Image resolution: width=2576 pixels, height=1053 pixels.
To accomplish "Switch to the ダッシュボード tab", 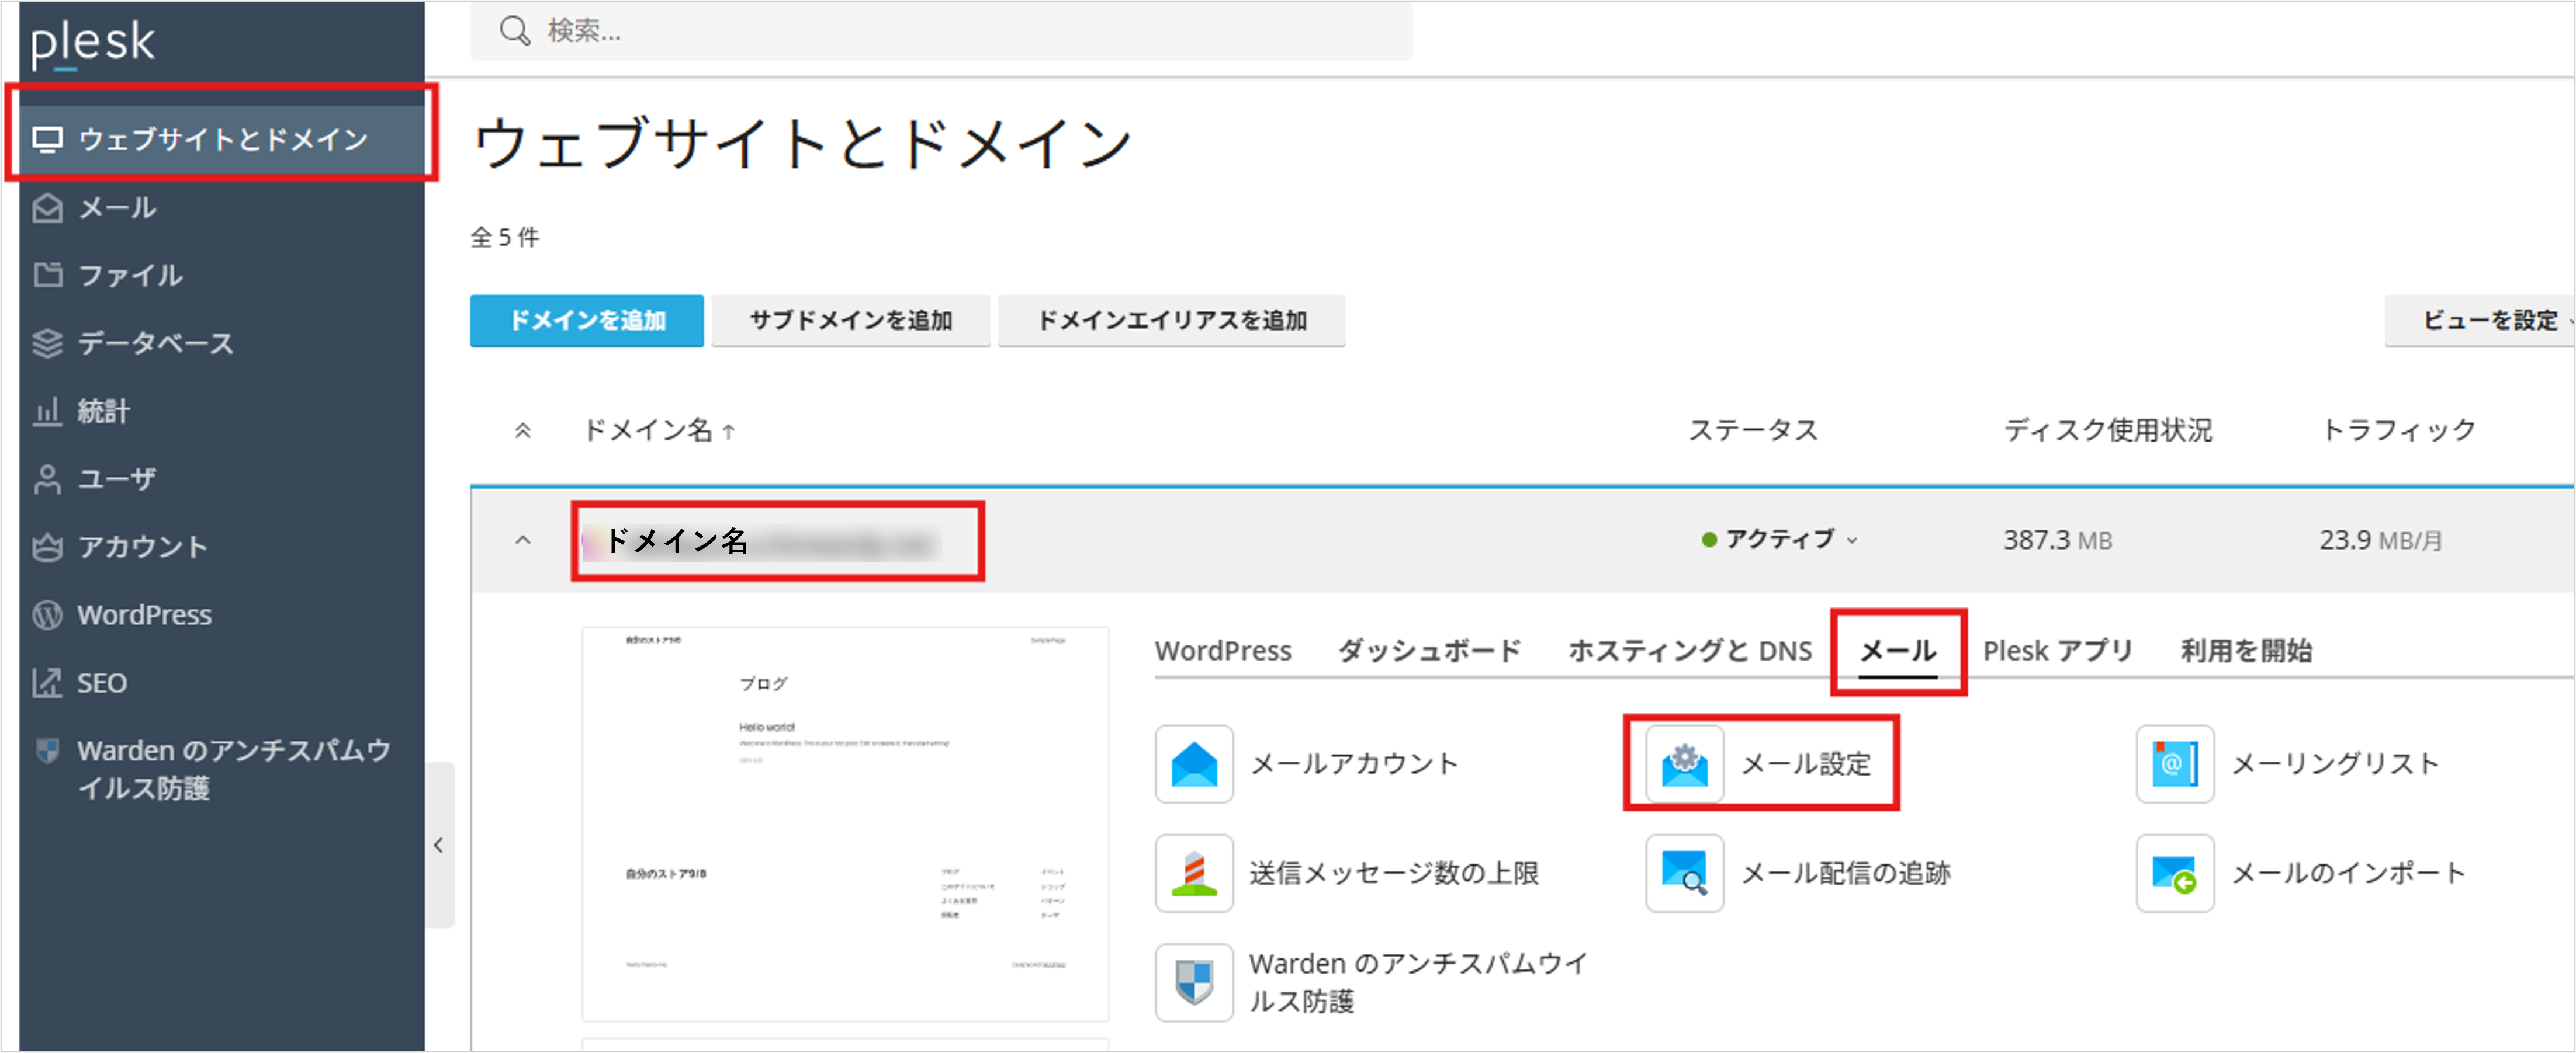I will pyautogui.click(x=1429, y=651).
